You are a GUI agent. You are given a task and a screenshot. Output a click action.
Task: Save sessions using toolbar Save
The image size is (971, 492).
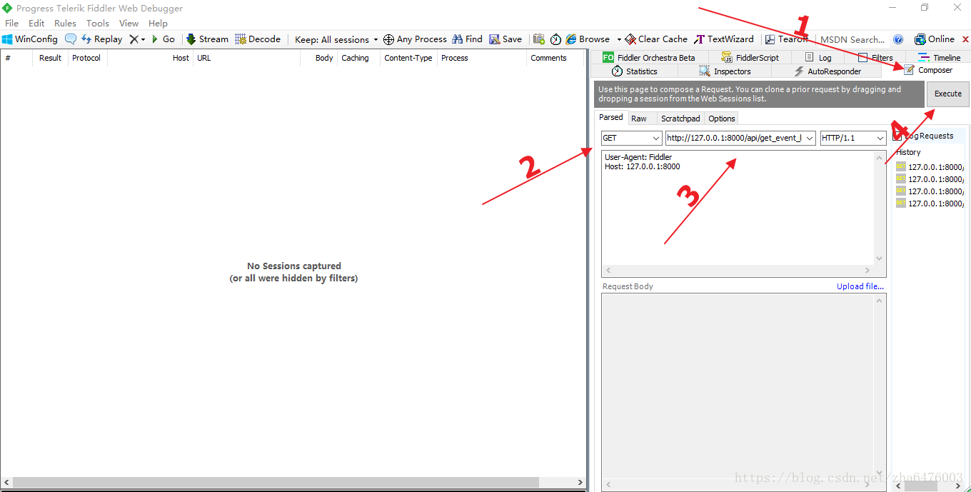tap(505, 39)
